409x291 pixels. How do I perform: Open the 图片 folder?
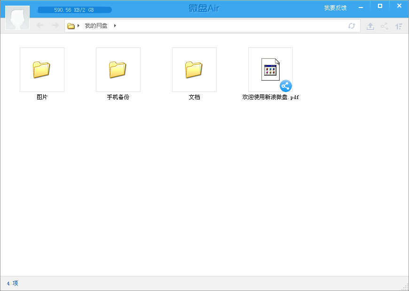(x=42, y=69)
